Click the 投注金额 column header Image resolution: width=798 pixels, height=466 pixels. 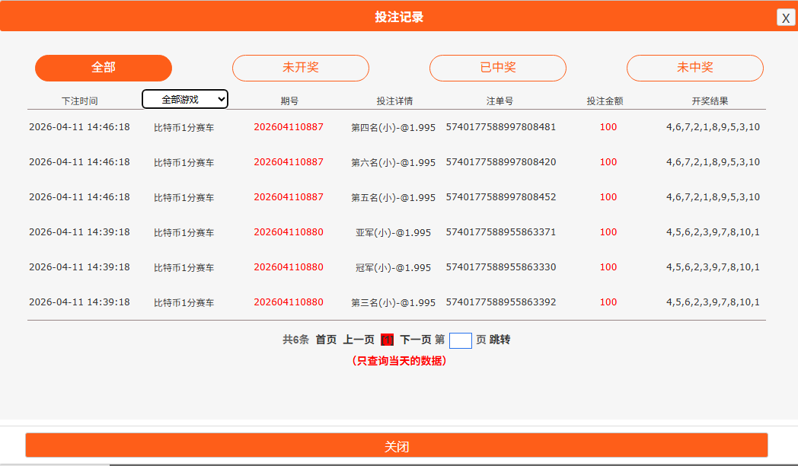tap(605, 101)
